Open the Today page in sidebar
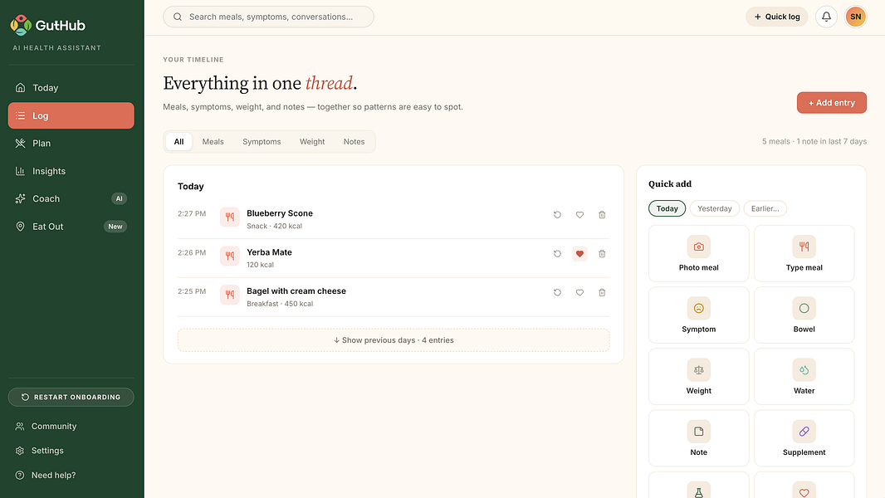This screenshot has width=885, height=498. [x=71, y=88]
